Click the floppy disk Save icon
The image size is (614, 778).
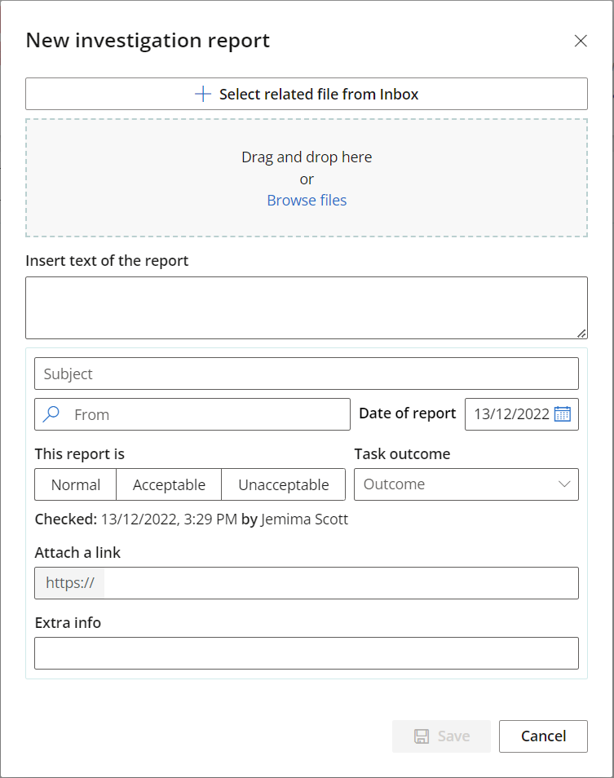point(422,736)
